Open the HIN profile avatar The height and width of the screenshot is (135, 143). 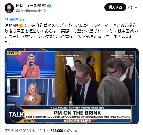[x=9, y=8]
